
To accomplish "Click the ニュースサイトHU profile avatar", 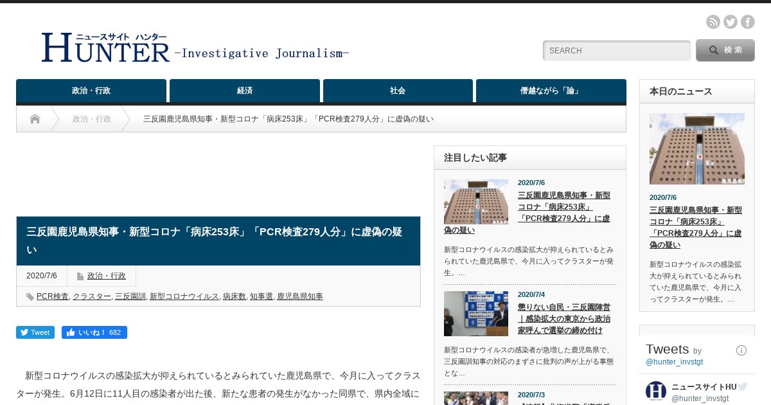I will pos(656,392).
